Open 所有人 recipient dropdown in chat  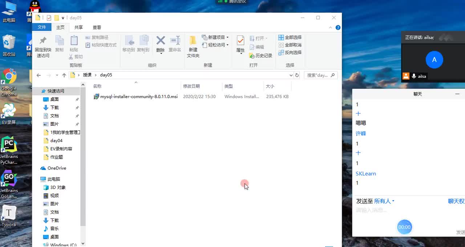[384, 201]
